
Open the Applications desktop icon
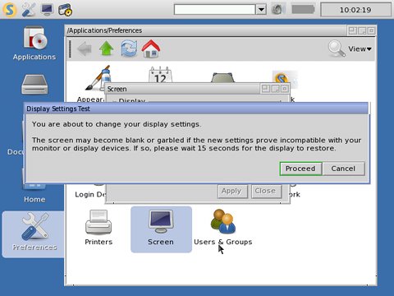pyautogui.click(x=34, y=44)
